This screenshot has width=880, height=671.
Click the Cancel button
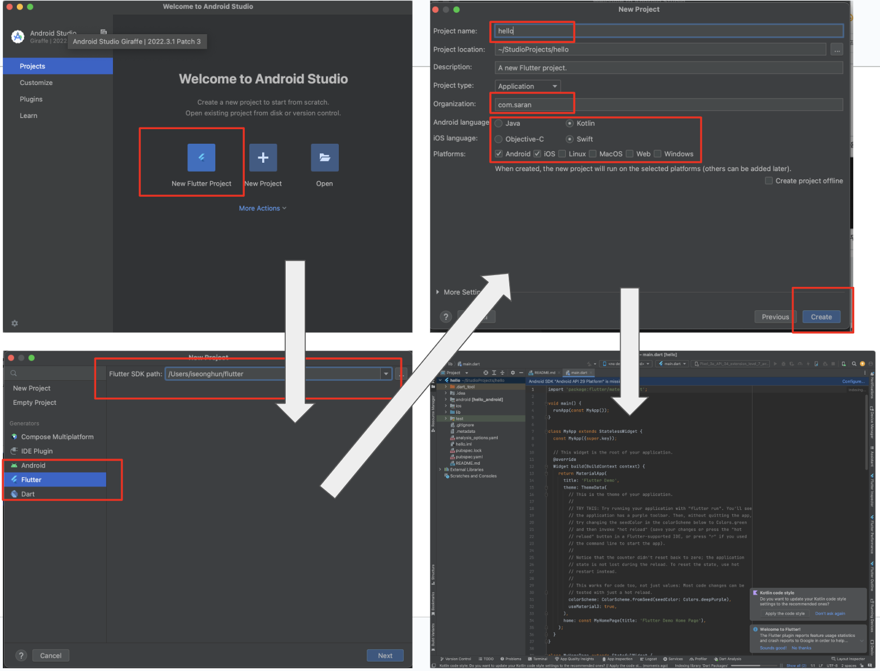pyautogui.click(x=51, y=655)
